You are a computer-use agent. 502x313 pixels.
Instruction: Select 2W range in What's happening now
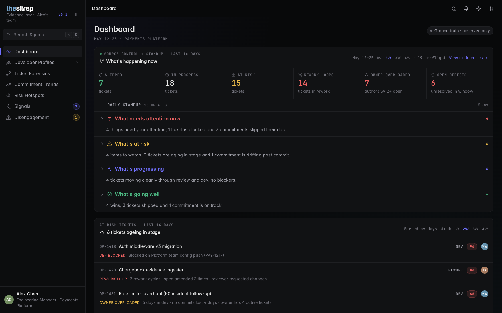click(x=388, y=58)
